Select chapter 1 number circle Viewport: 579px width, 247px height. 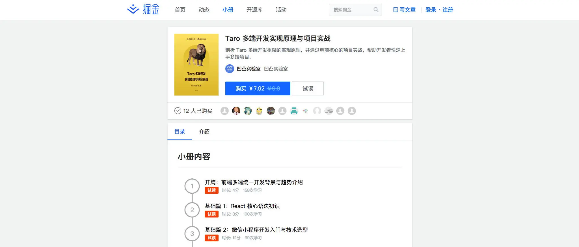(x=192, y=186)
